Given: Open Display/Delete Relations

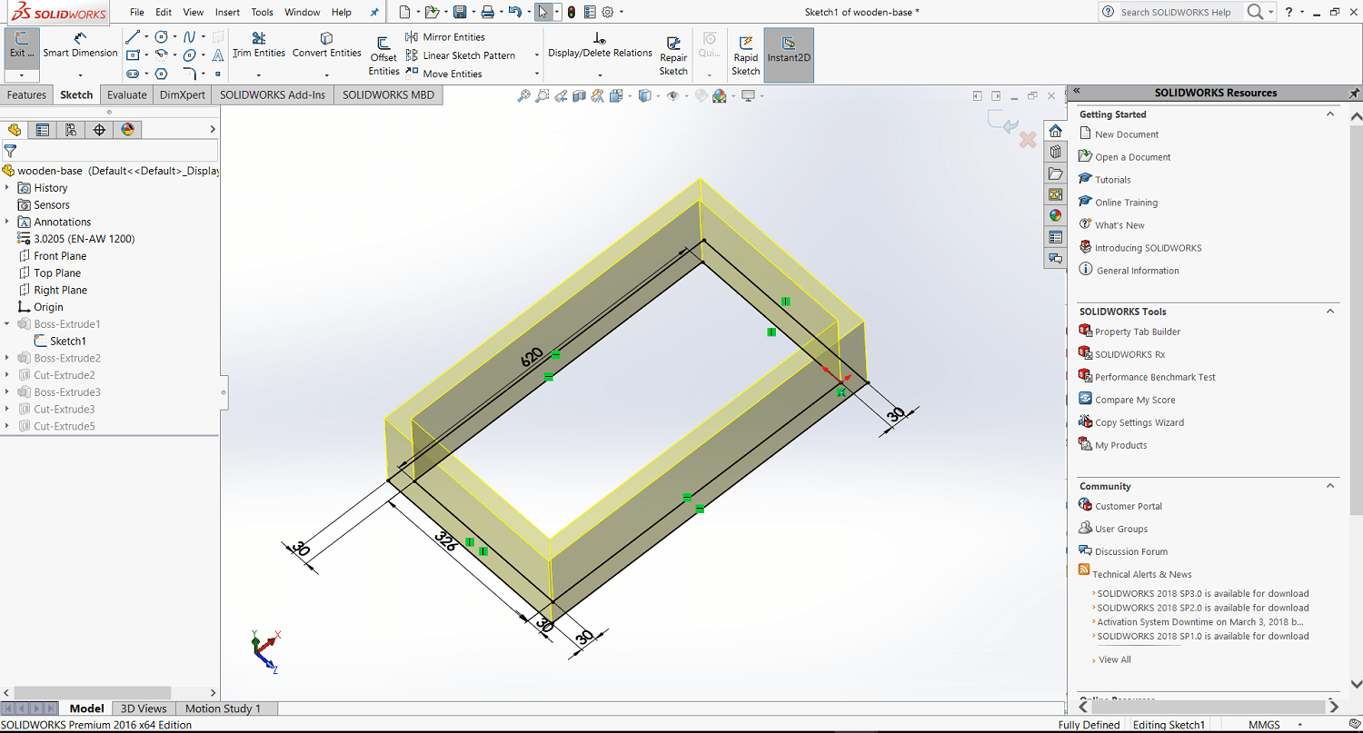Looking at the screenshot, I should (x=600, y=45).
